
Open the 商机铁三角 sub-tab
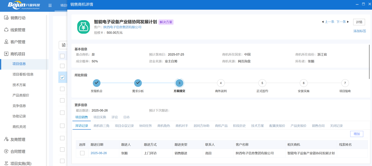point(102,126)
